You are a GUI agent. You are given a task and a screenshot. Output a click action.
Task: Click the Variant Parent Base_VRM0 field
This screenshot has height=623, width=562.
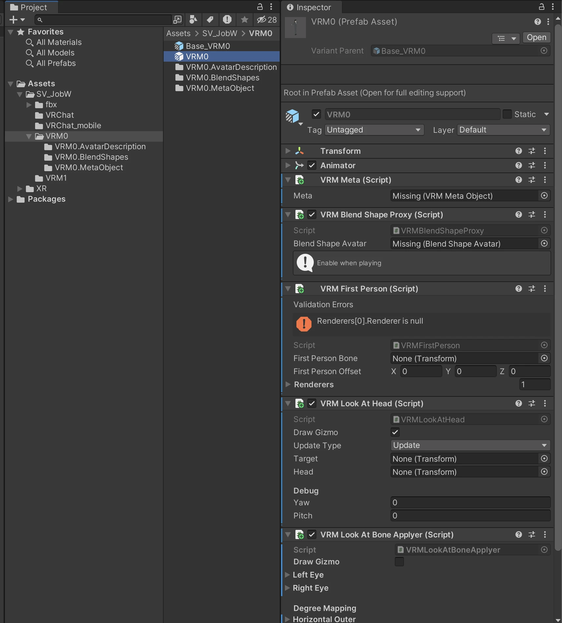(x=460, y=51)
